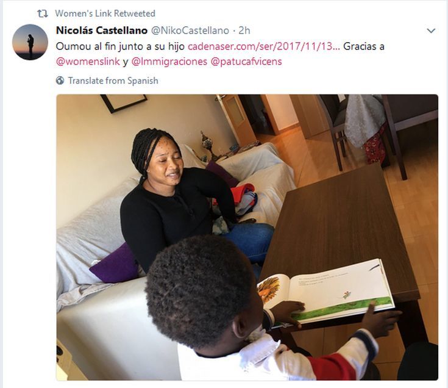
Task: Click Women's Link Retweeted label
Action: click(x=105, y=13)
